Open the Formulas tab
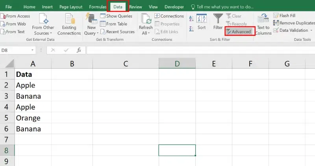This screenshot has height=166, width=315. pyautogui.click(x=98, y=7)
